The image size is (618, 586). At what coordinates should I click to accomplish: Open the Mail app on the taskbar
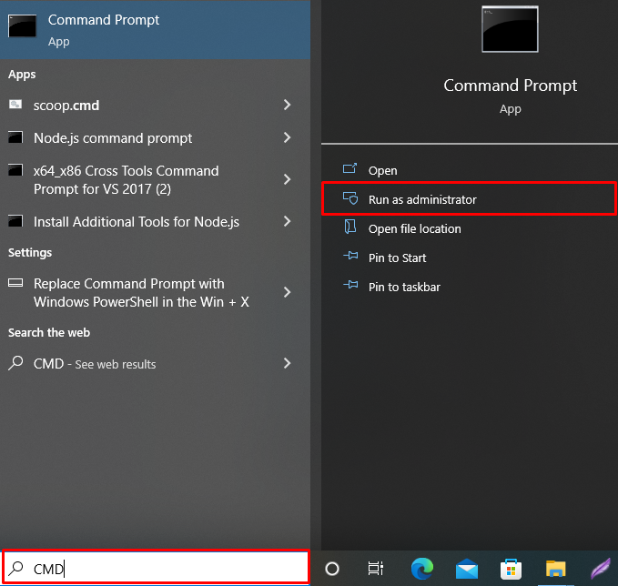click(467, 569)
